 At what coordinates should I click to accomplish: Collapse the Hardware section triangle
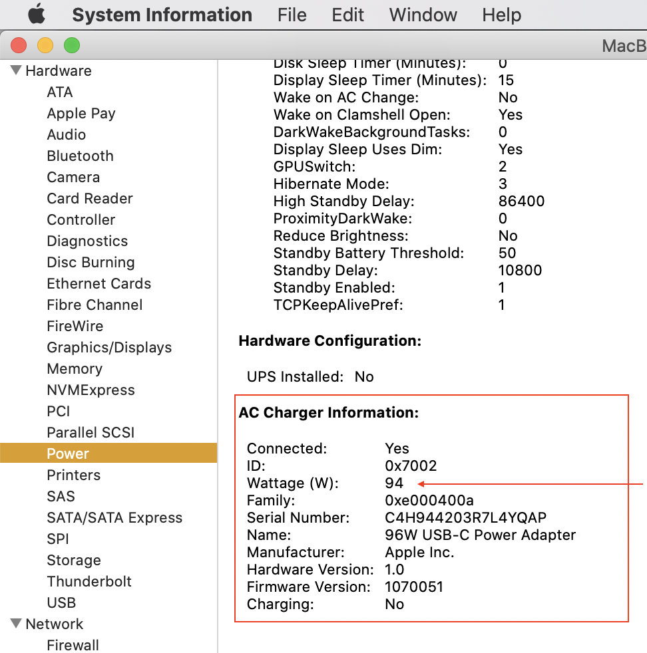[17, 70]
